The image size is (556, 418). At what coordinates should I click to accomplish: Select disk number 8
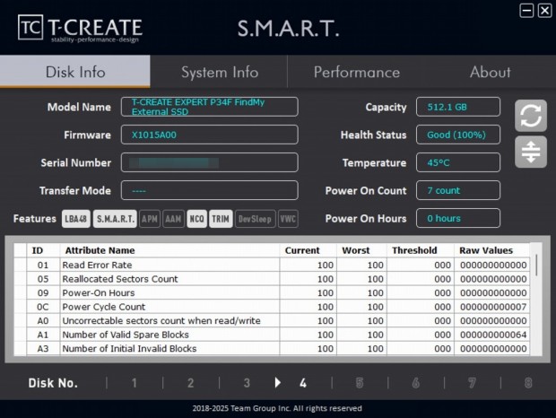click(x=528, y=383)
